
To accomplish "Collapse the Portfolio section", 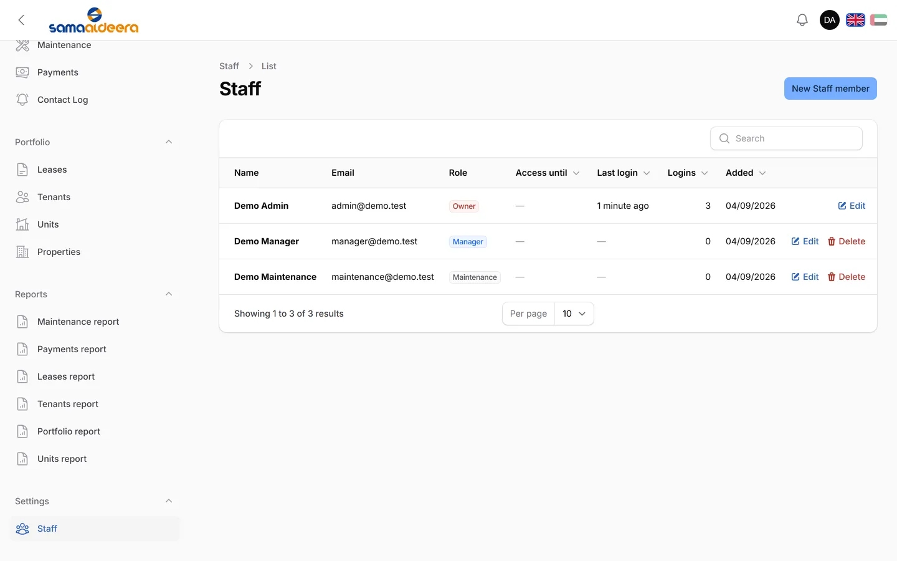I will point(169,142).
